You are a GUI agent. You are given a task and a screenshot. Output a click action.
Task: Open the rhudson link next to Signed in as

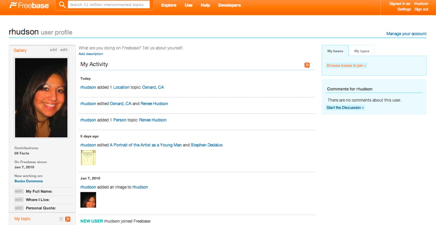pos(421,4)
